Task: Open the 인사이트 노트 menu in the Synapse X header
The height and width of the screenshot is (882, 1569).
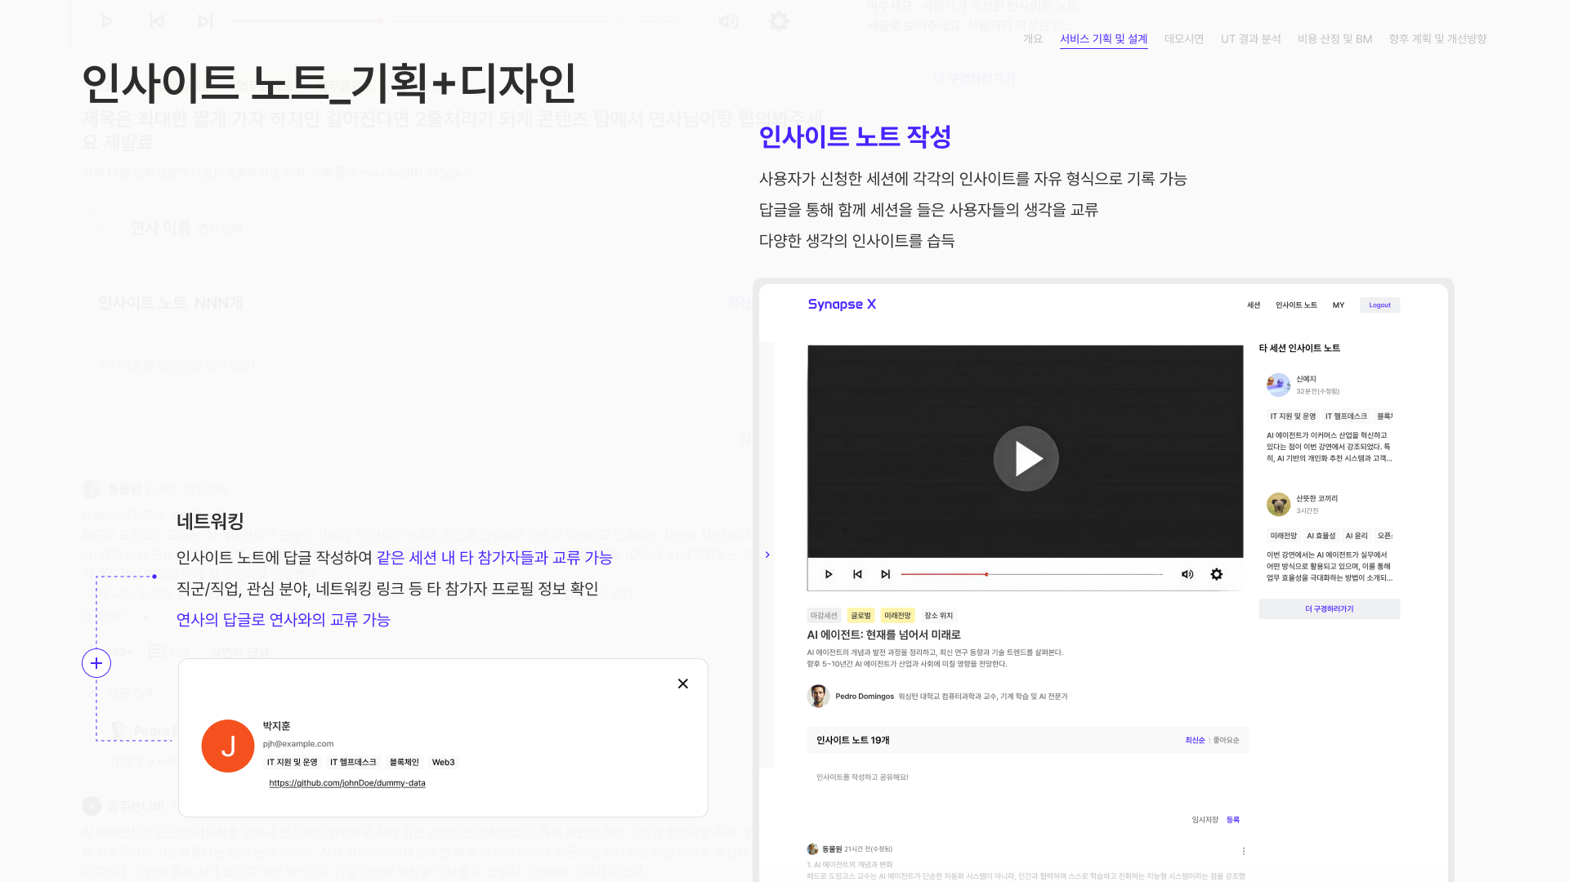Action: point(1296,305)
